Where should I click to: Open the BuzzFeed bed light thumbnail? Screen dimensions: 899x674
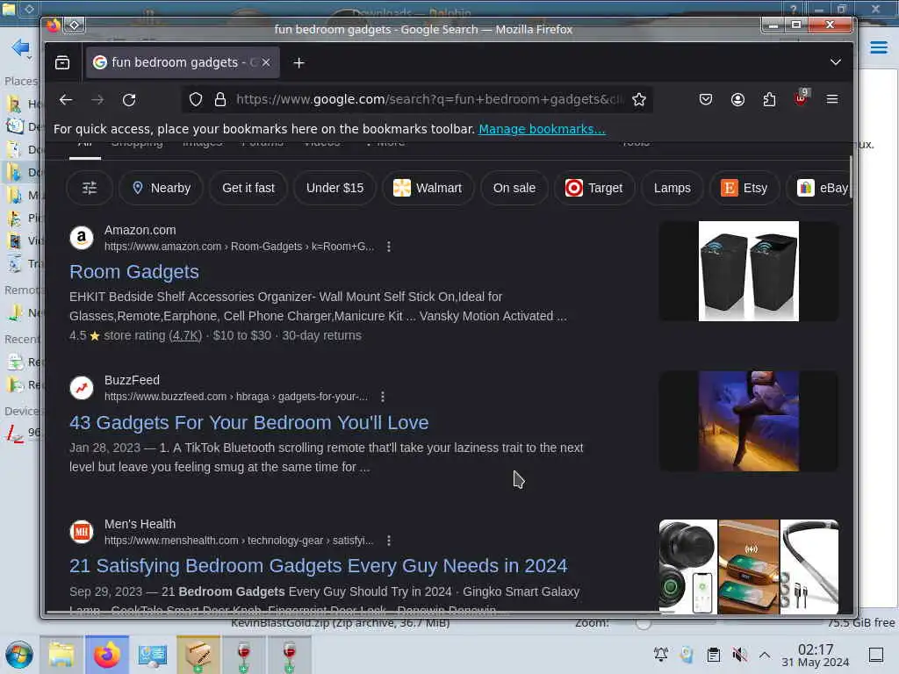point(748,421)
